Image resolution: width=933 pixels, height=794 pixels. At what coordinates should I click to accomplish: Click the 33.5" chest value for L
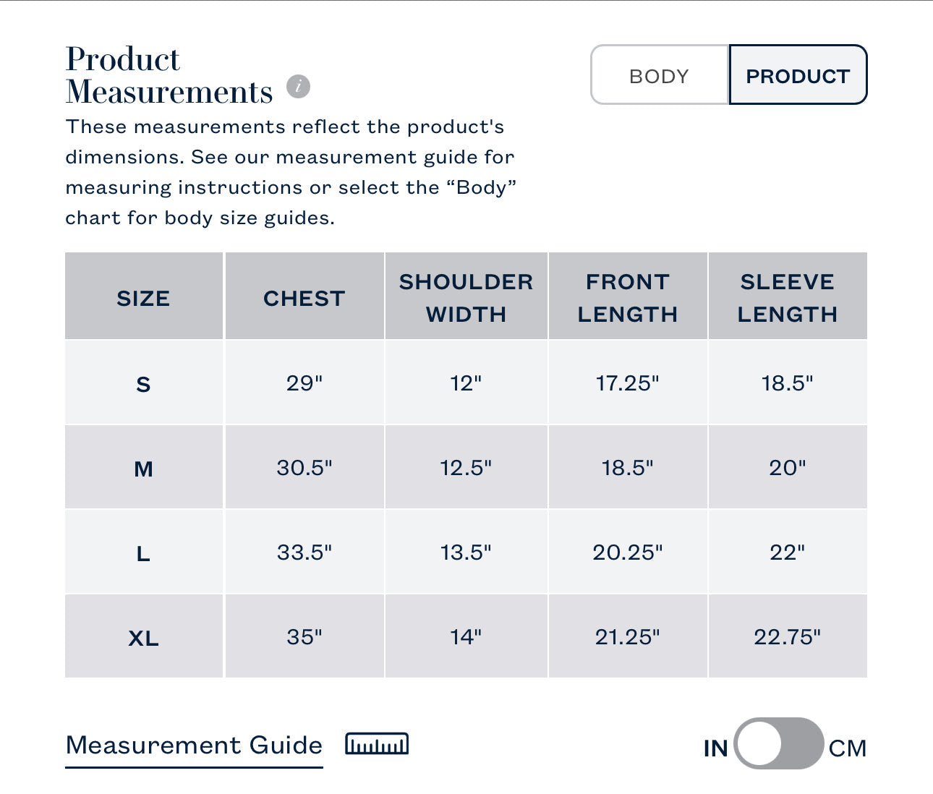pos(304,552)
